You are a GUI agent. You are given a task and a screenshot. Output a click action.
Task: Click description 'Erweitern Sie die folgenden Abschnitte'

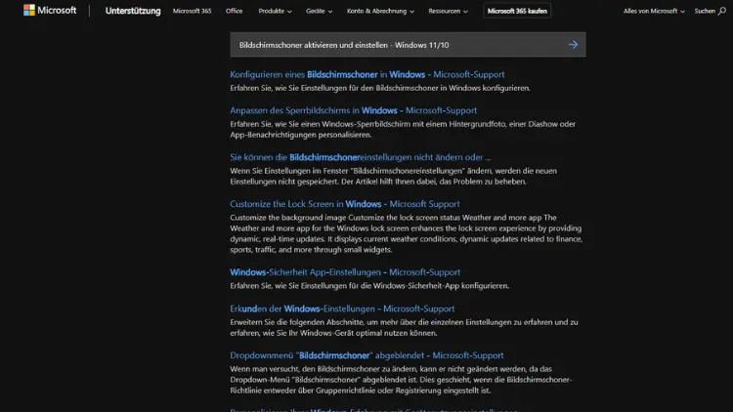(404, 327)
